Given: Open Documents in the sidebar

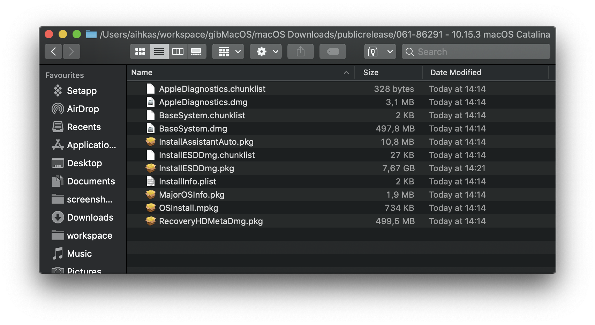Looking at the screenshot, I should click(83, 181).
